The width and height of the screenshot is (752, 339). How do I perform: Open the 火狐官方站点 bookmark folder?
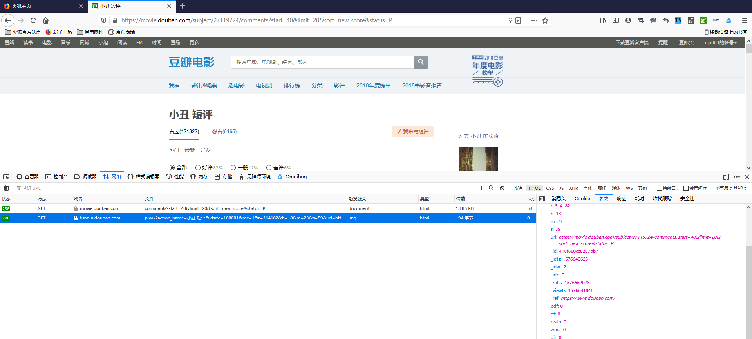click(23, 32)
